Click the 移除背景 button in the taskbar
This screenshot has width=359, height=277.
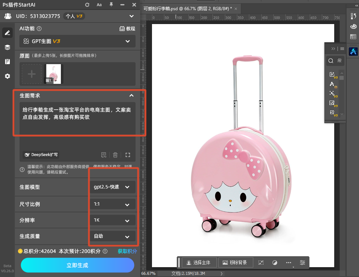coord(235,262)
